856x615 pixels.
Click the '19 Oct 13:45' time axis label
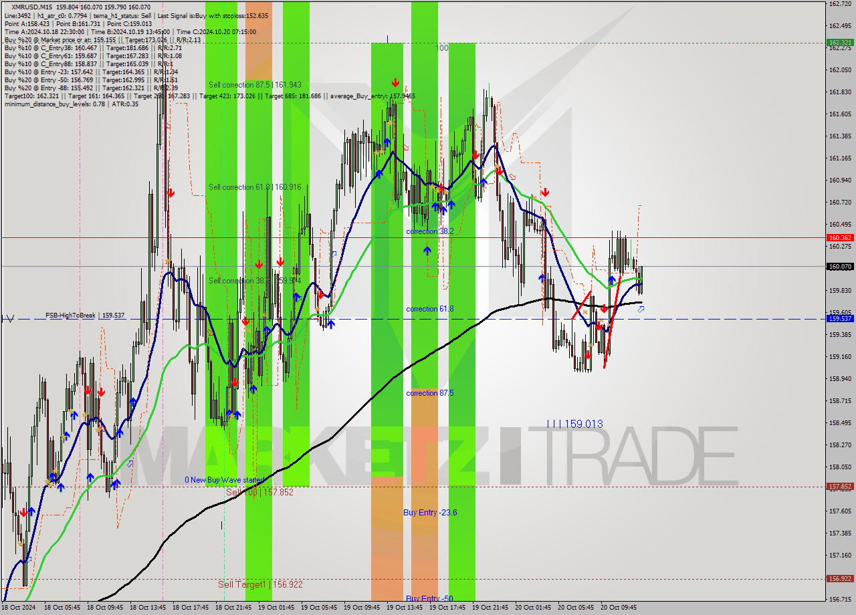click(x=405, y=608)
